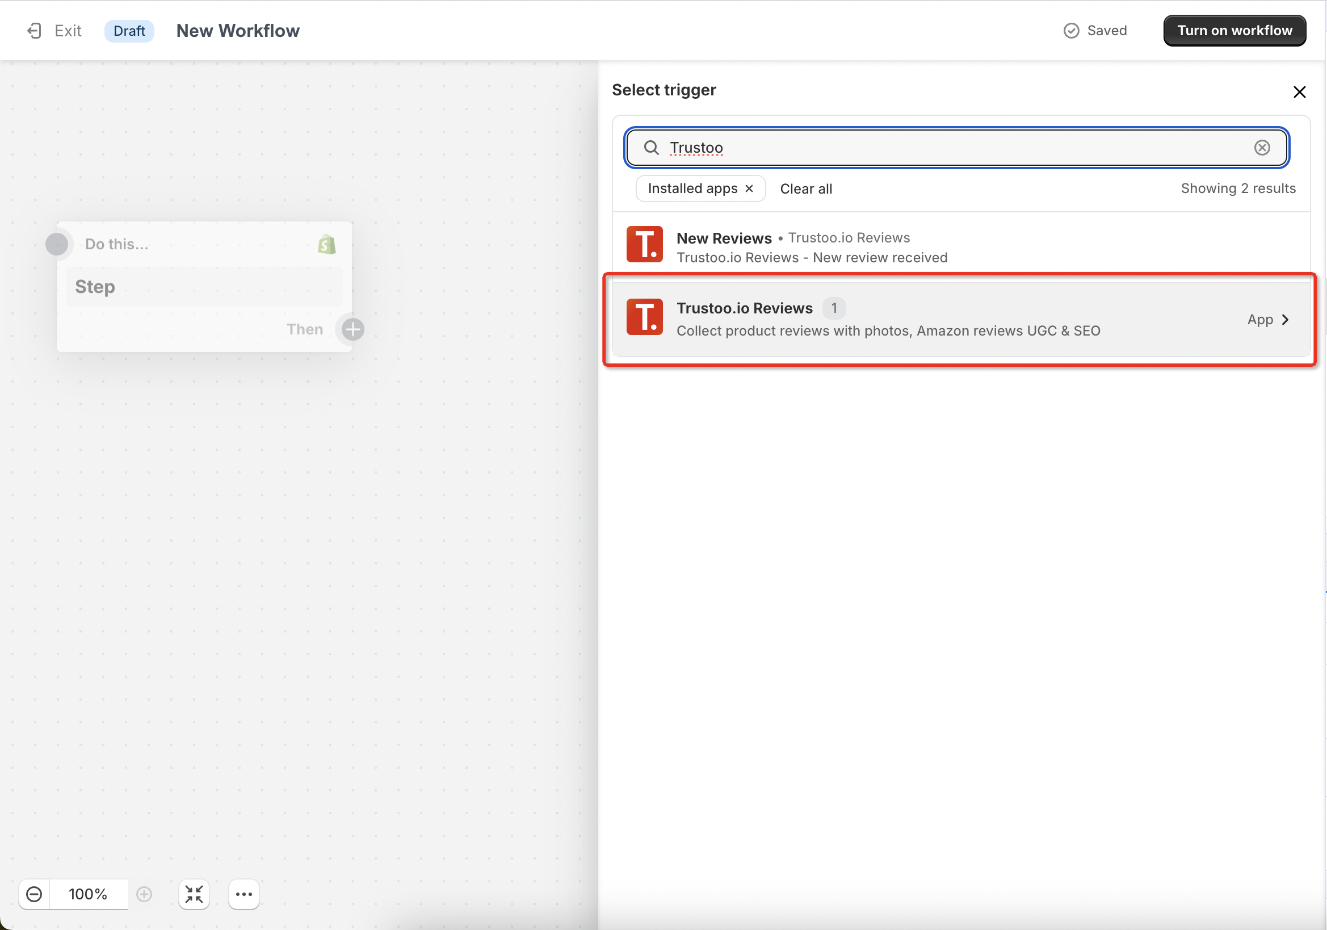Click the 100% zoom level field

tap(88, 894)
